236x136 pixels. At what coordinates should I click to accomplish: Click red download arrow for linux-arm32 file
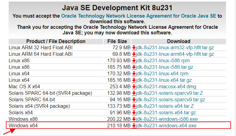(x=134, y=48)
